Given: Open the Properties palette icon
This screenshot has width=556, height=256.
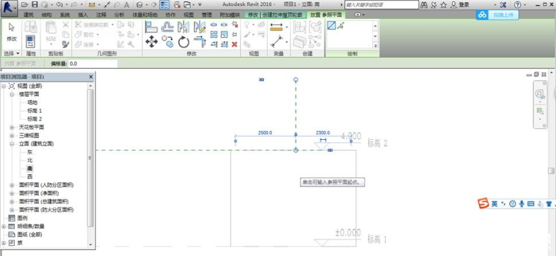Looking at the screenshot, I should (30, 41).
